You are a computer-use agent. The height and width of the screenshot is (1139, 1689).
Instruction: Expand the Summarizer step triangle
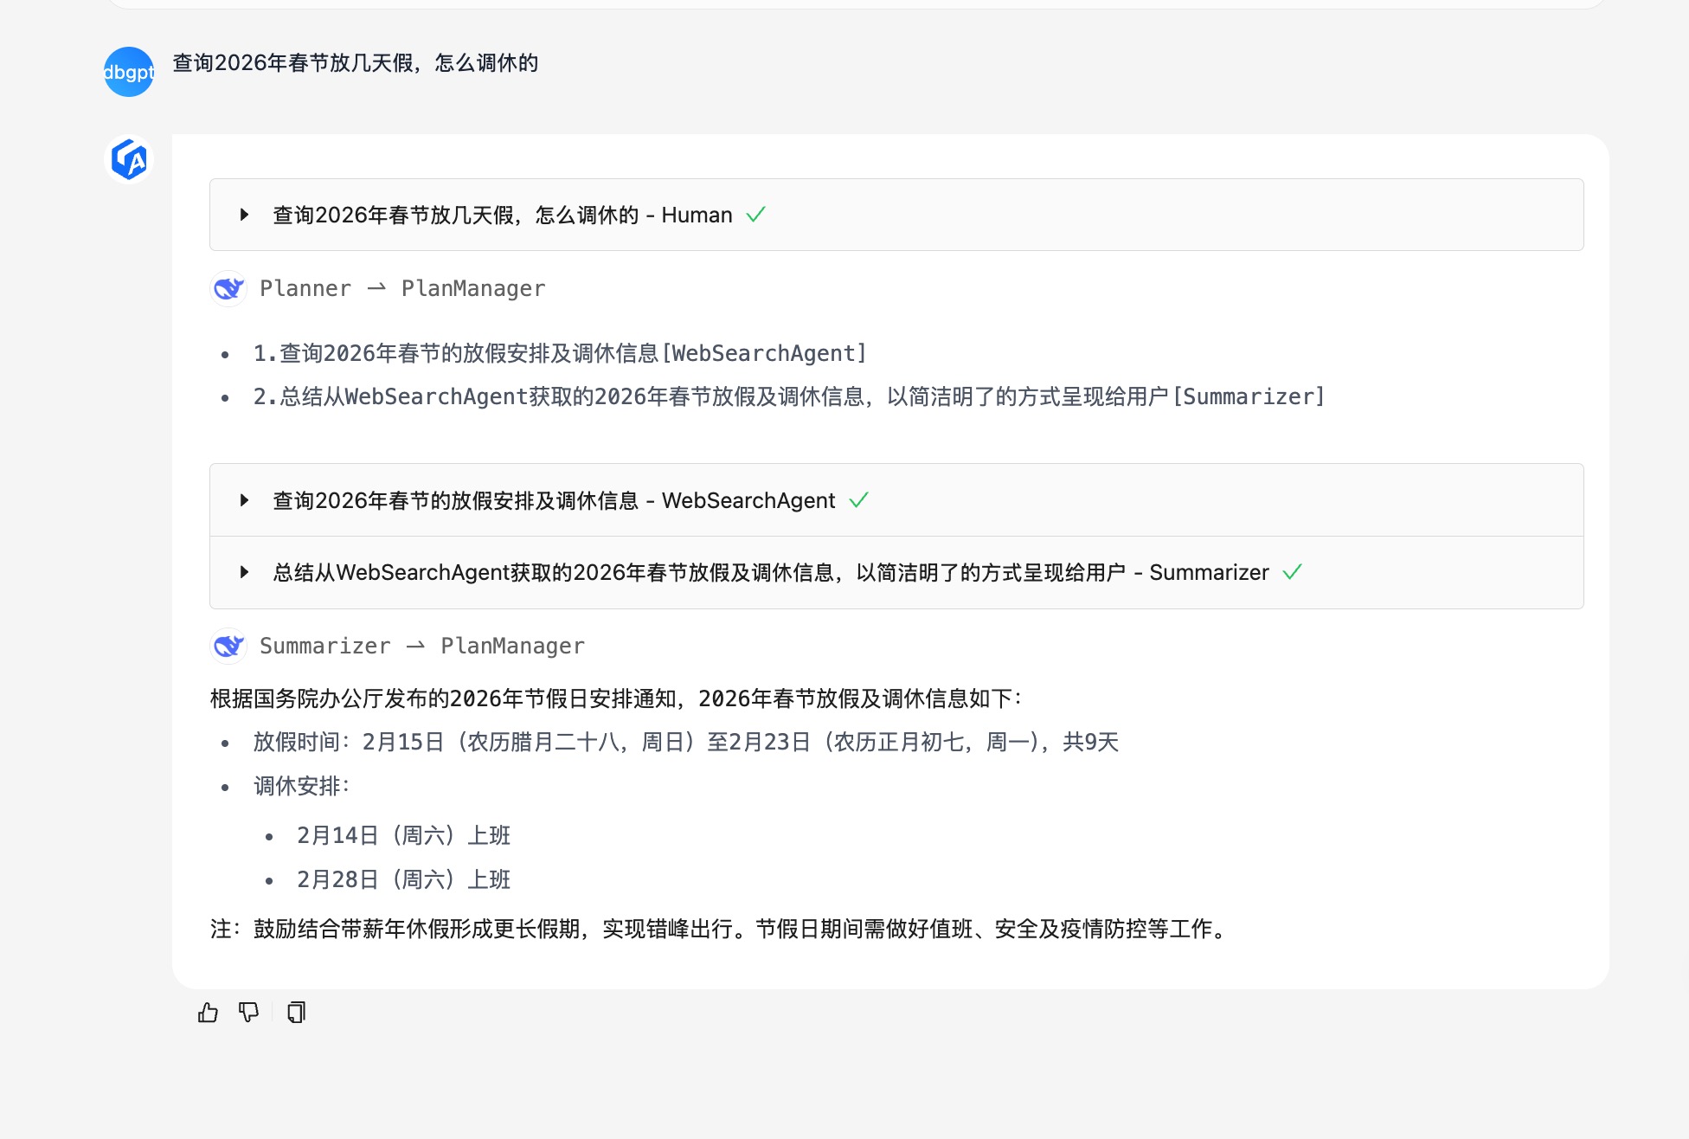coord(245,572)
